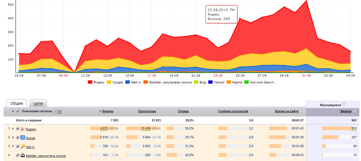The height and width of the screenshot is (161, 361).
Task: Toggle Ask.com Search green legend swatch
Action: pyautogui.click(x=246, y=82)
